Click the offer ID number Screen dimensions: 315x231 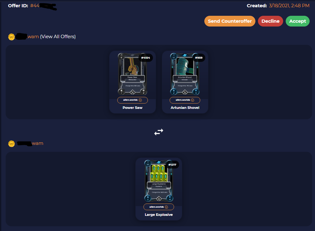pos(43,6)
